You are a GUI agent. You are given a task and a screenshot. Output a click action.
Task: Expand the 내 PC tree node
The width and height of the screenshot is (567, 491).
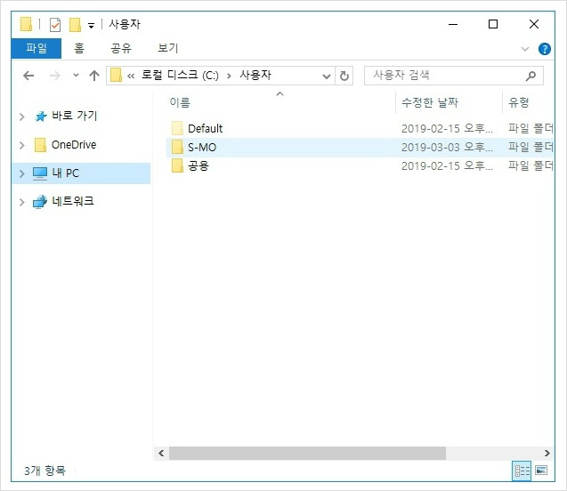(x=22, y=173)
